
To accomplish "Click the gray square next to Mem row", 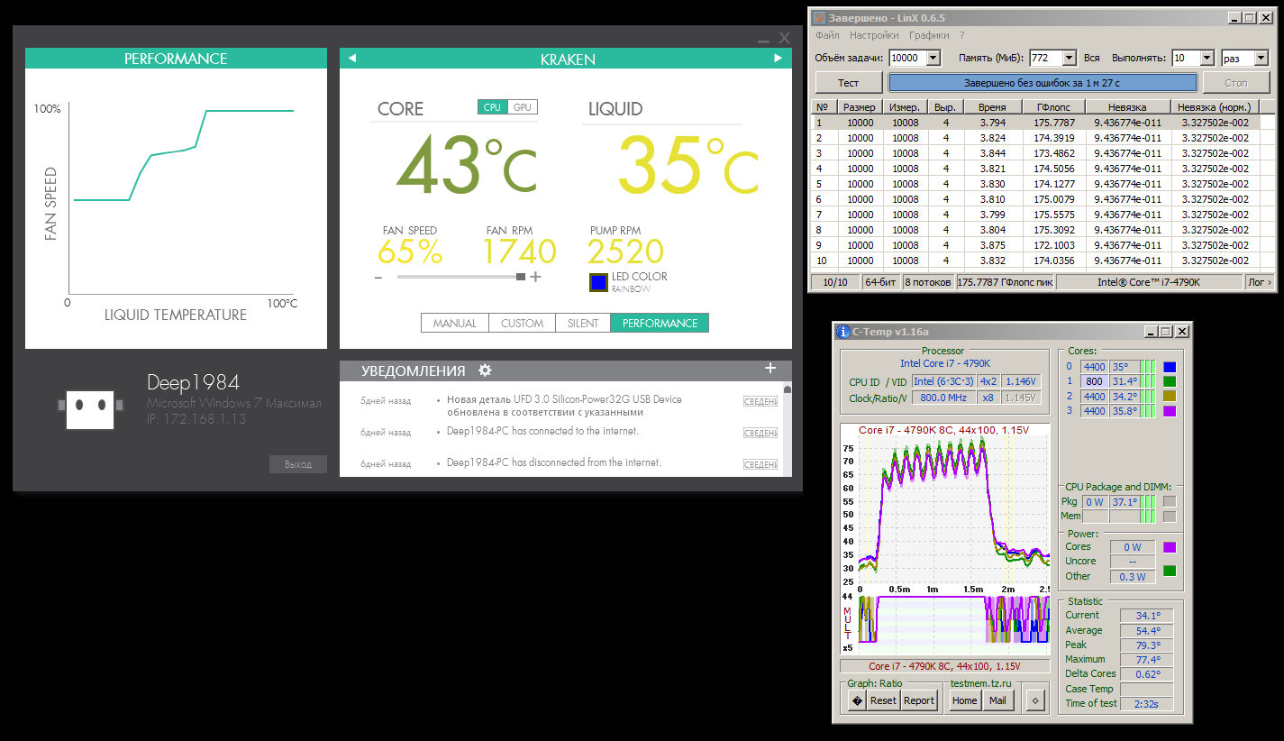I will click(1170, 517).
